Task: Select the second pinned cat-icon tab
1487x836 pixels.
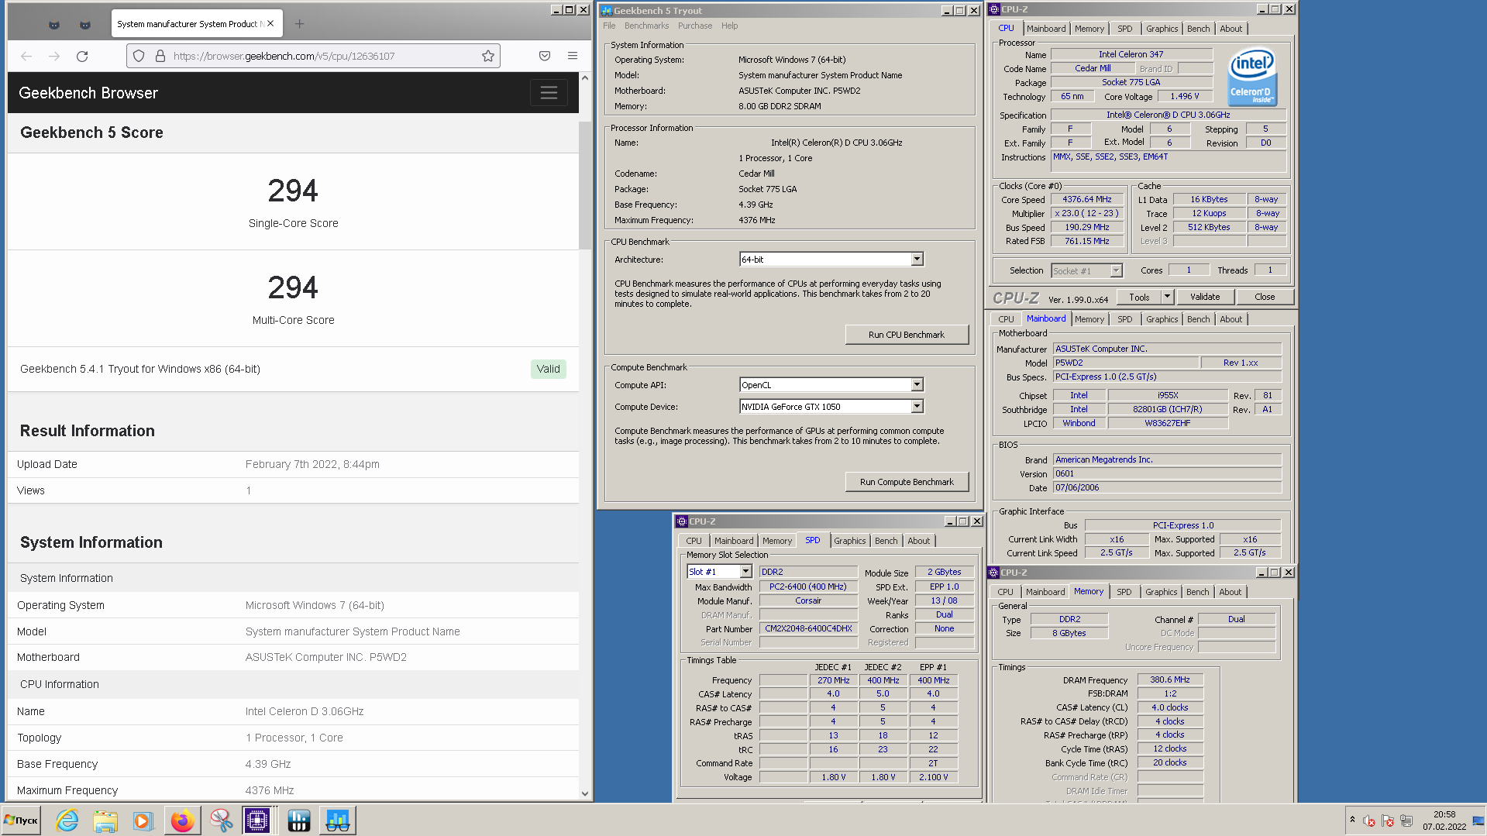Action: pyautogui.click(x=84, y=25)
